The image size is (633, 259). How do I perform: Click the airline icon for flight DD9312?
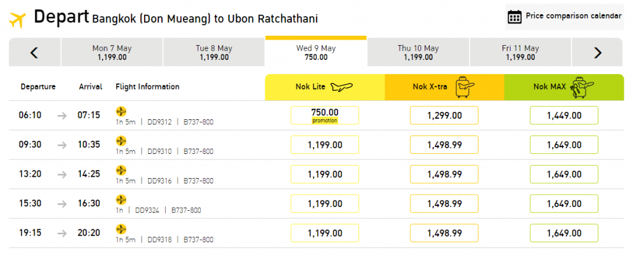pos(121,111)
